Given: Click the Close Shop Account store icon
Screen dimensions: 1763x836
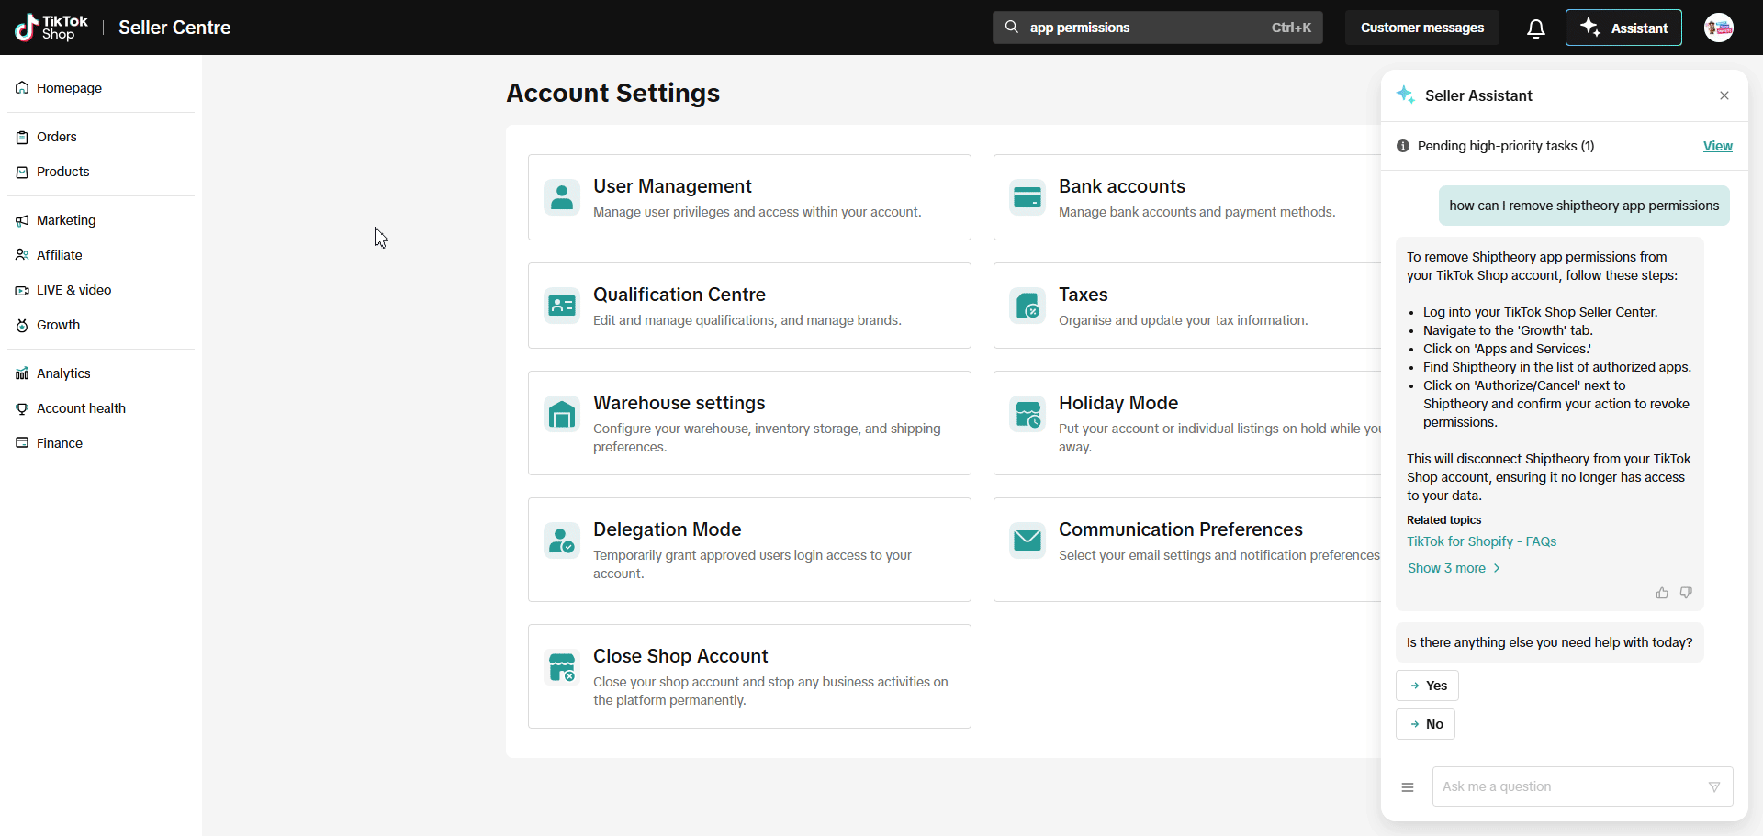Looking at the screenshot, I should click(562, 667).
